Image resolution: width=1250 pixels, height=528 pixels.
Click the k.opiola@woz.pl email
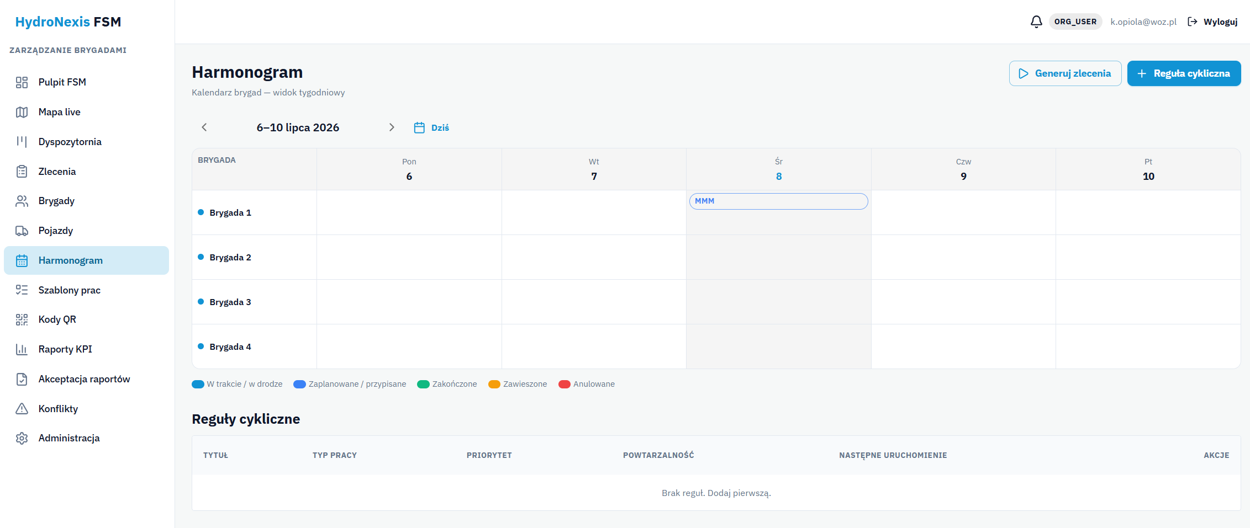click(1143, 22)
